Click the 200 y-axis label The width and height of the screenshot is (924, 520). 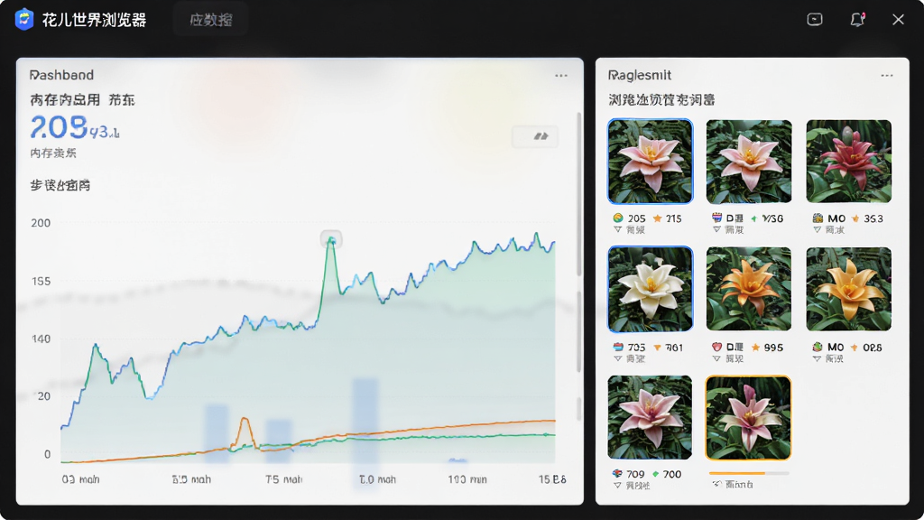click(41, 223)
